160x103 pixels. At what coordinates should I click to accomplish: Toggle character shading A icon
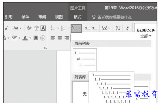[x=36, y=38]
